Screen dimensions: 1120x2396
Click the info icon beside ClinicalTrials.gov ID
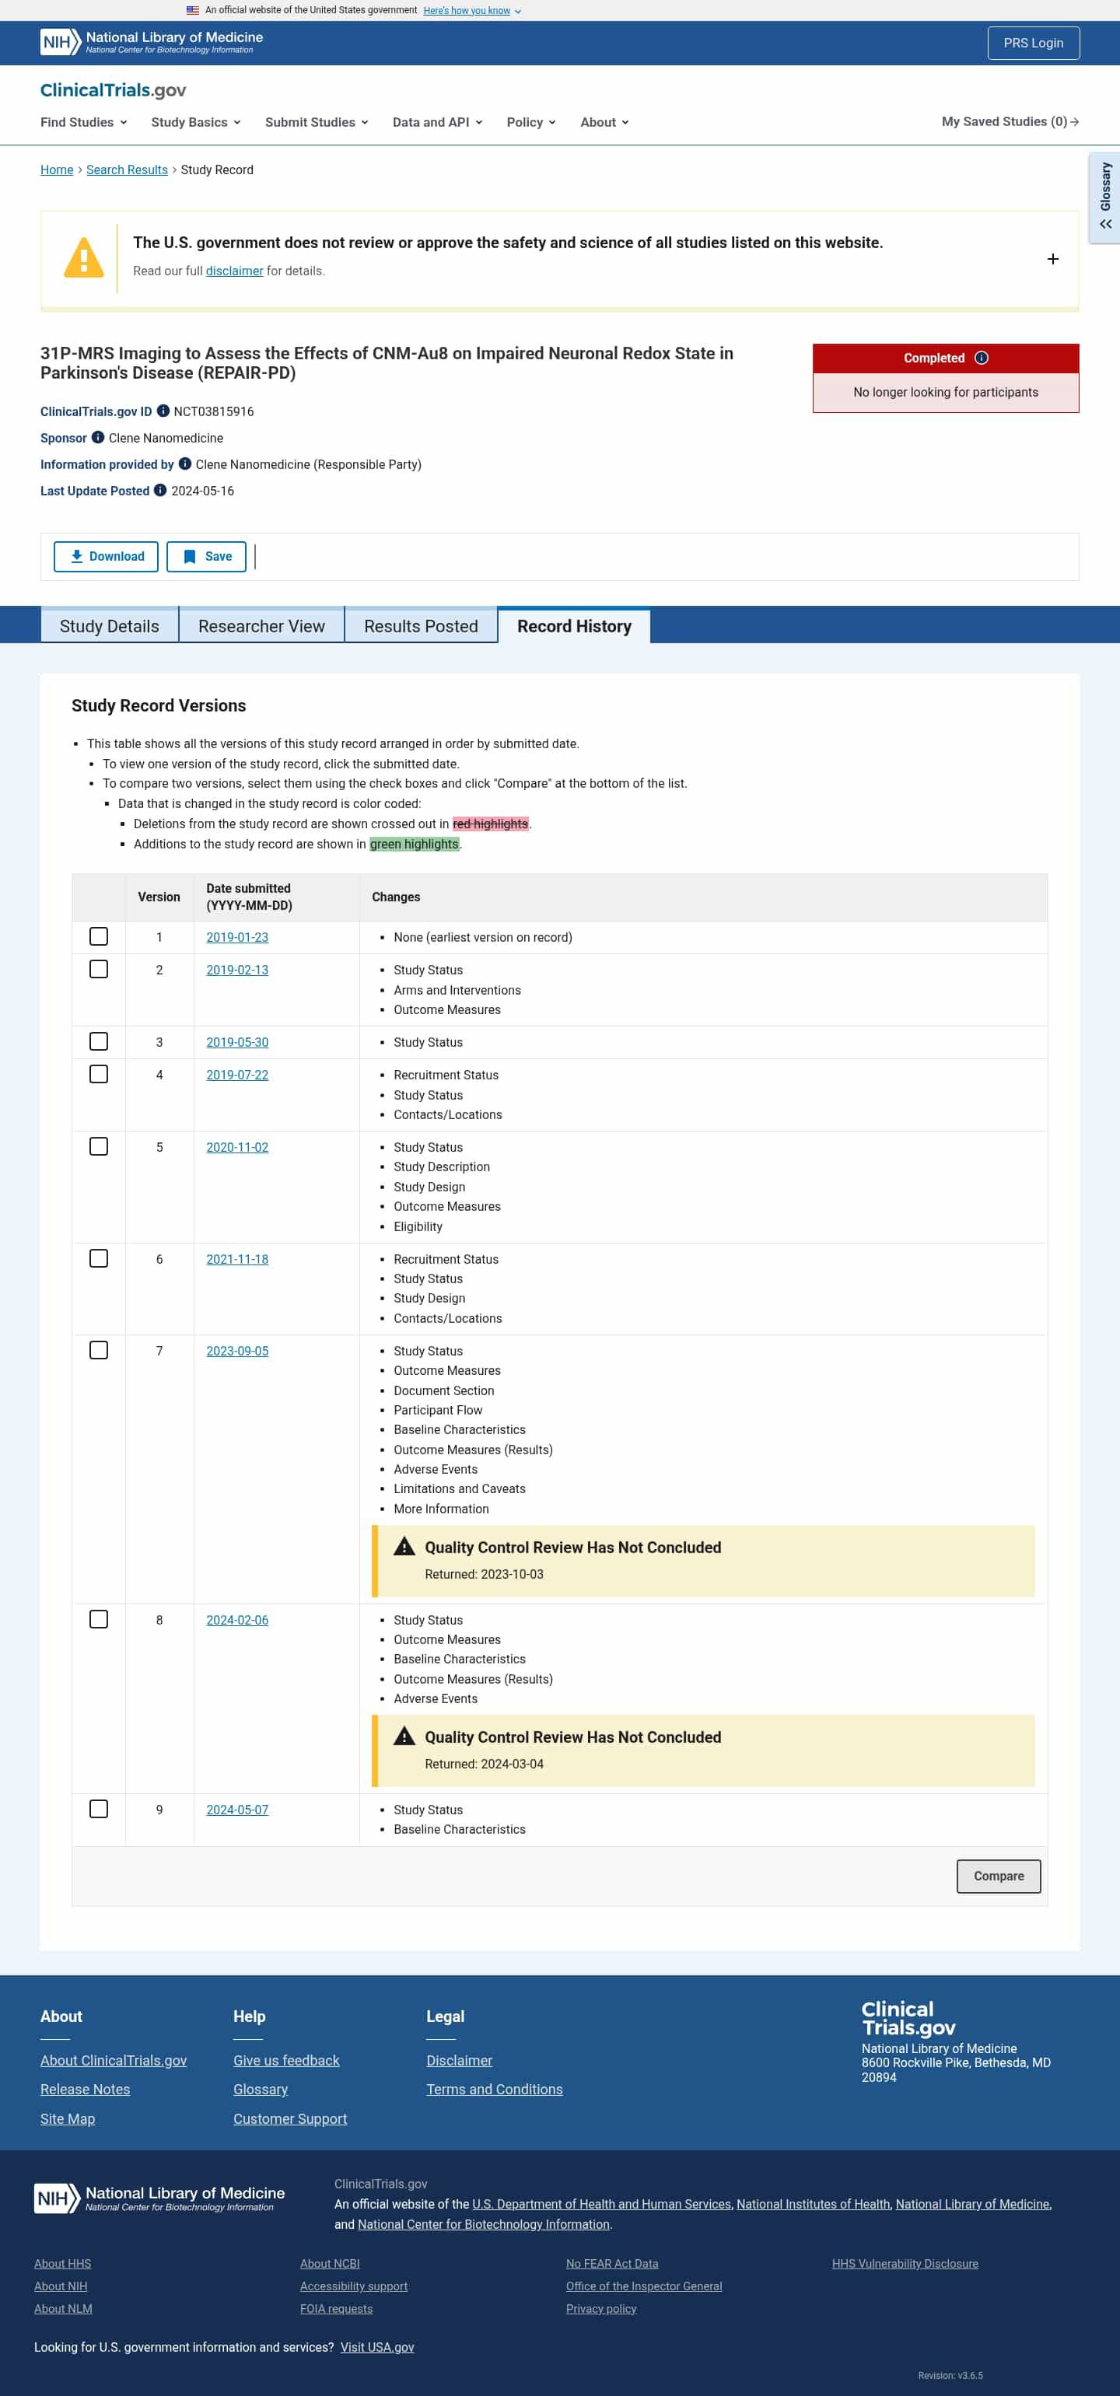tap(163, 411)
